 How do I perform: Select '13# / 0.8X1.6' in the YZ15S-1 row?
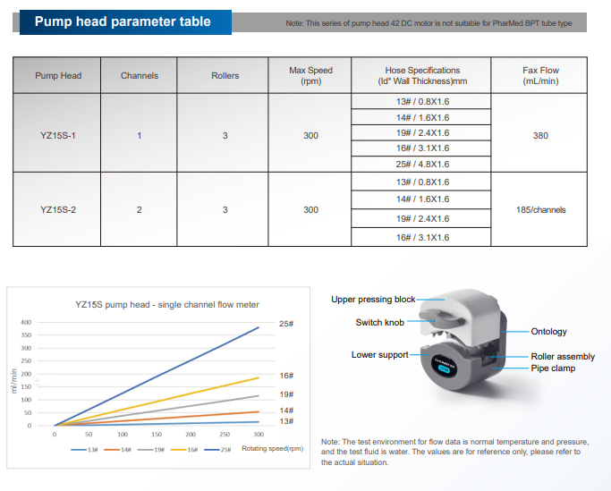coord(422,102)
